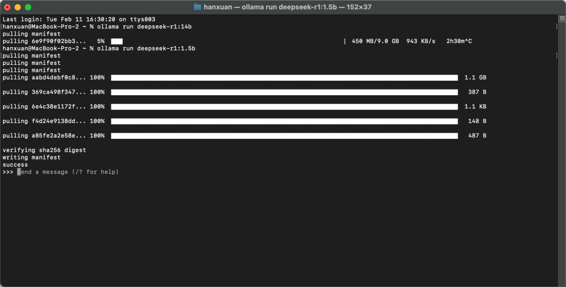Click the '>>>' prompt symbol
The height and width of the screenshot is (287, 566).
[8, 172]
